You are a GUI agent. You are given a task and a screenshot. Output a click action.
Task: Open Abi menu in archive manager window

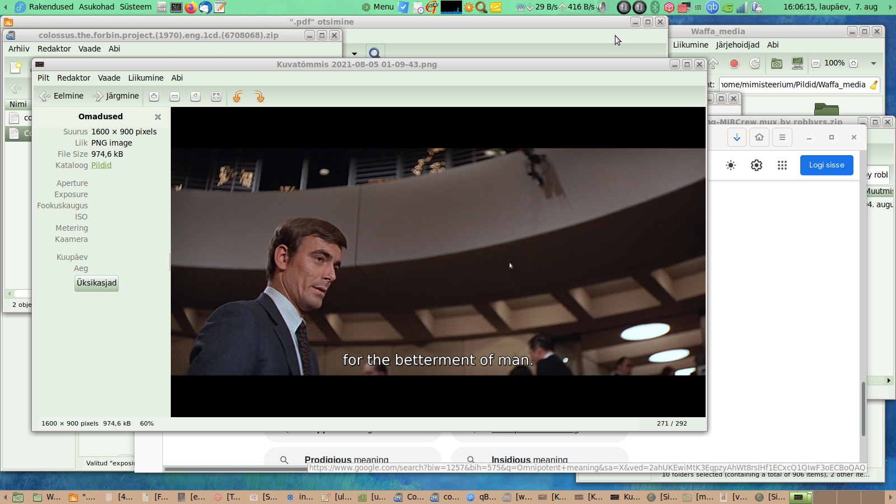(x=114, y=49)
